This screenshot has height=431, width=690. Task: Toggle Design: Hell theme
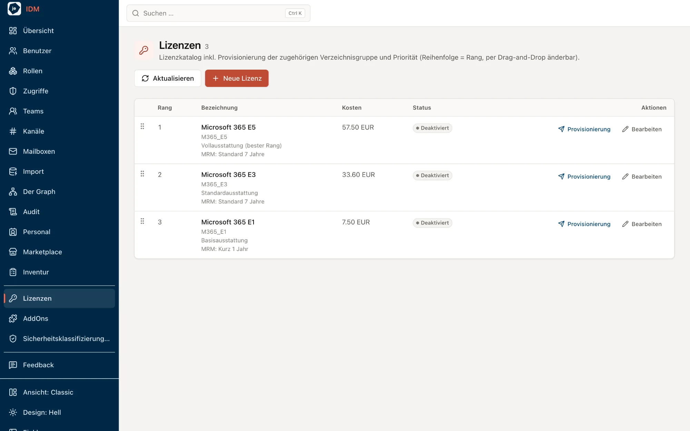(x=59, y=412)
